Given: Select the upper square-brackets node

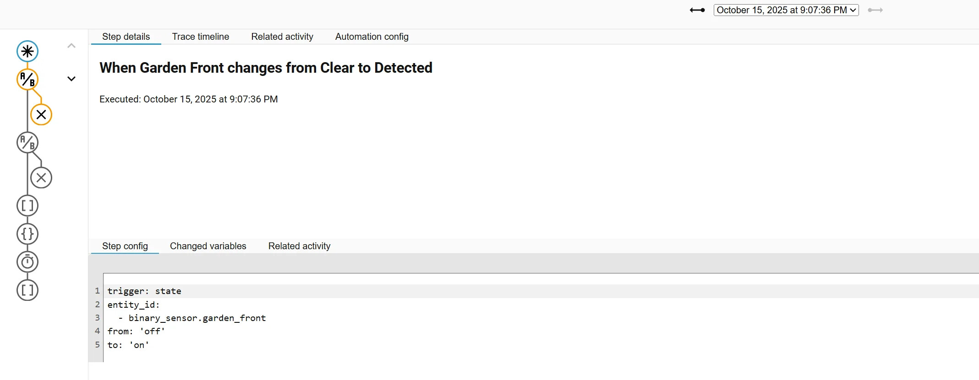Looking at the screenshot, I should (27, 206).
